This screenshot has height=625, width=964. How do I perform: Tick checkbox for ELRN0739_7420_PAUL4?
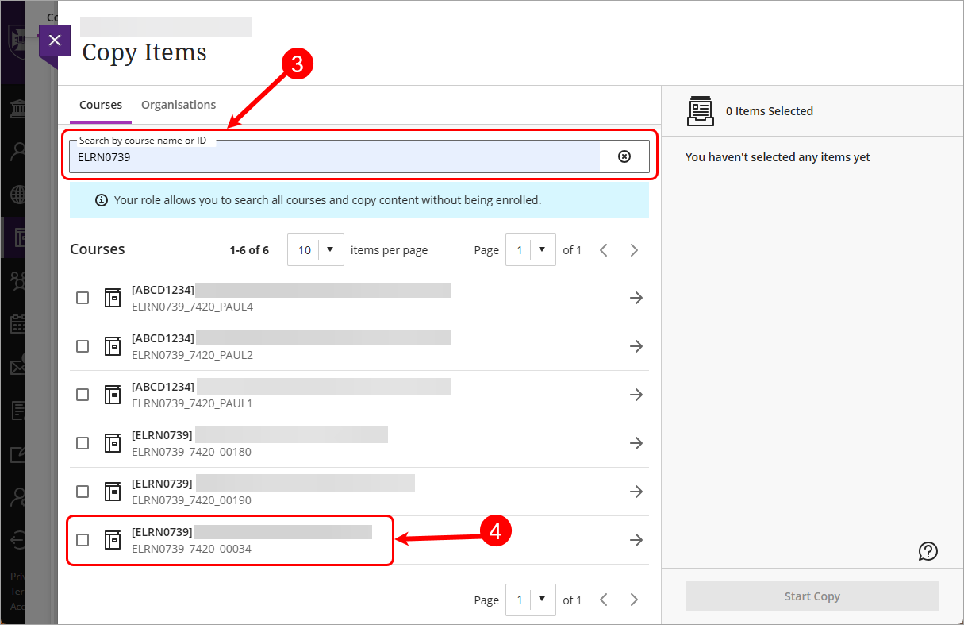(x=83, y=298)
